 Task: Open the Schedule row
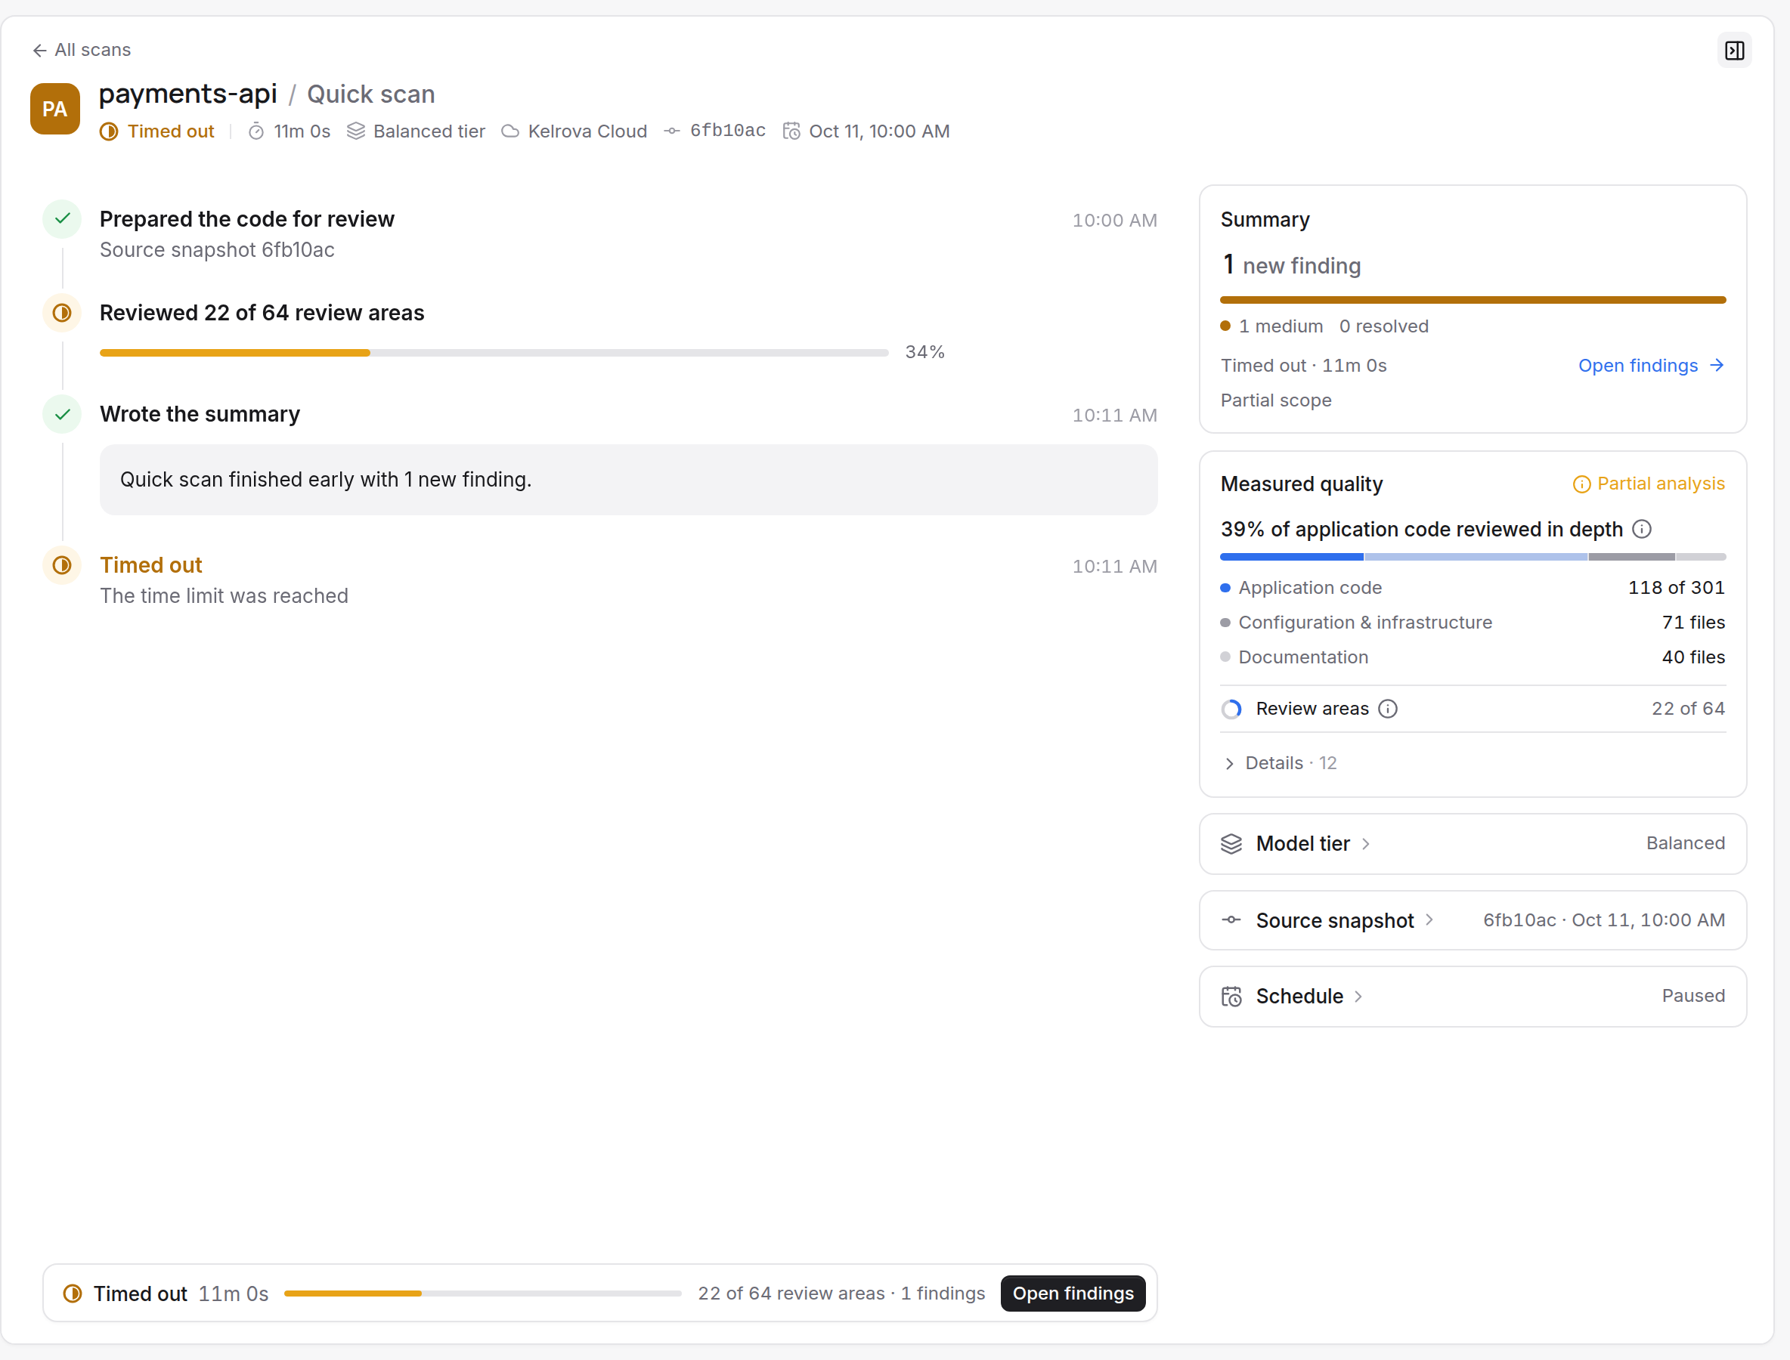tap(1473, 997)
